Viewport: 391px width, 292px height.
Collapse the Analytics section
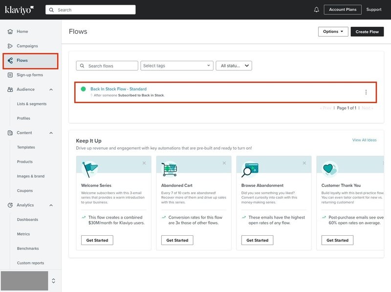pos(51,205)
